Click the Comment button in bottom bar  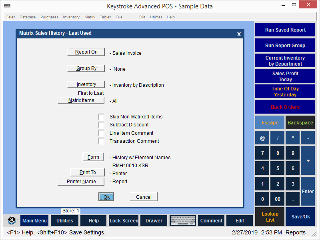[x=211, y=221]
